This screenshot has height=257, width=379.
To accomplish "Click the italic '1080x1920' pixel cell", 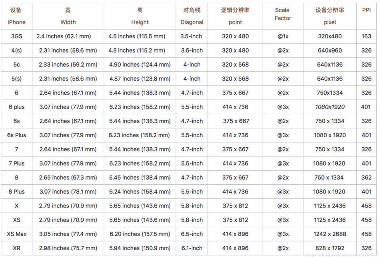I will click(x=330, y=107).
